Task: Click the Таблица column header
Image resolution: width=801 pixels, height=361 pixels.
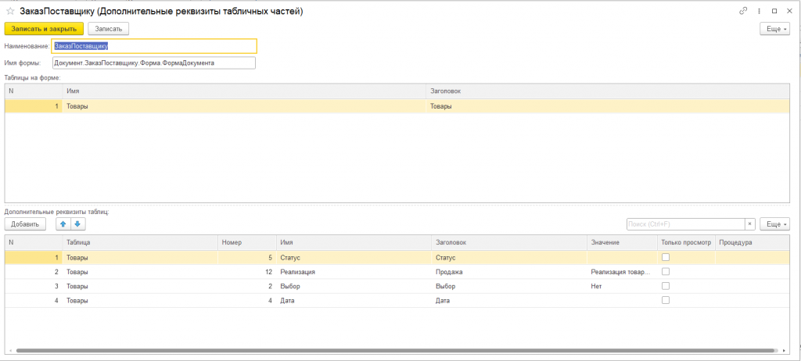Action: pyautogui.click(x=140, y=242)
